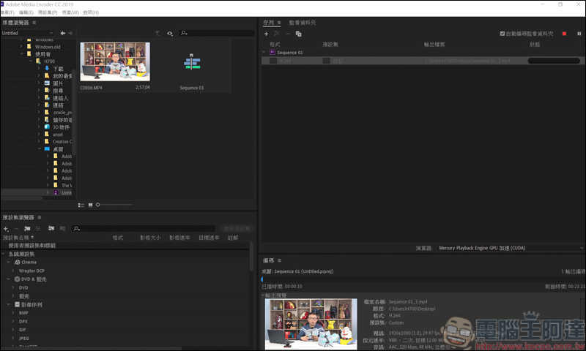The height and width of the screenshot is (351, 586).
Task: Create new preset with plus icon
Action: [6, 229]
